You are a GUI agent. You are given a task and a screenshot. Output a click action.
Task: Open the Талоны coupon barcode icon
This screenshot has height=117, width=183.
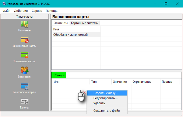(x=24, y=101)
